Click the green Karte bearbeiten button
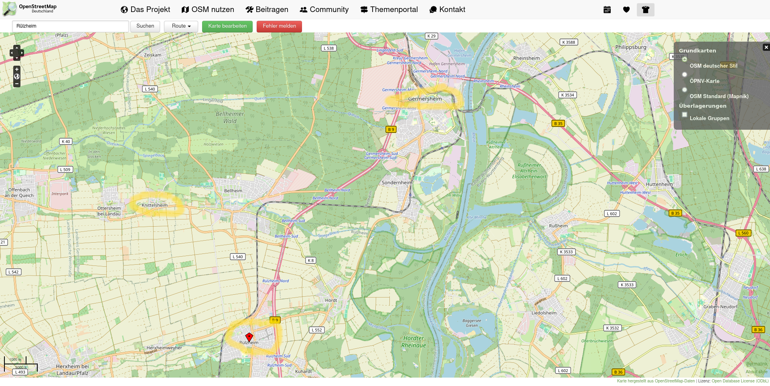The width and height of the screenshot is (770, 386). click(x=227, y=26)
